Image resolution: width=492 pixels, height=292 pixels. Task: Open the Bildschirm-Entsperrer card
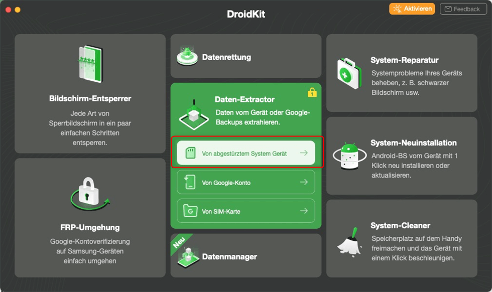coord(90,94)
